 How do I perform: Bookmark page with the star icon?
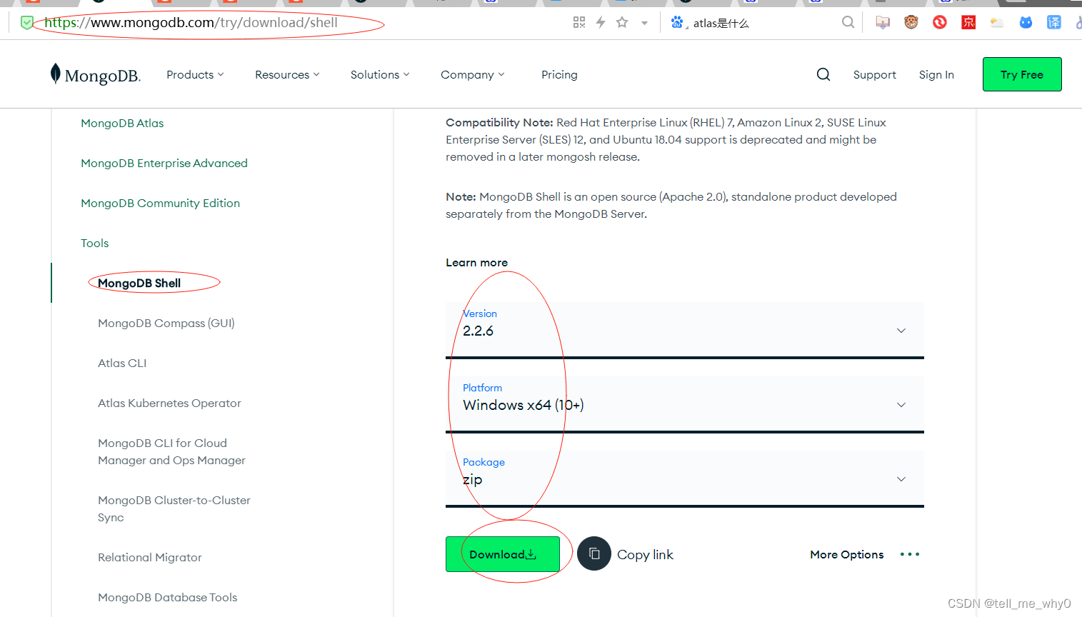[x=622, y=22]
